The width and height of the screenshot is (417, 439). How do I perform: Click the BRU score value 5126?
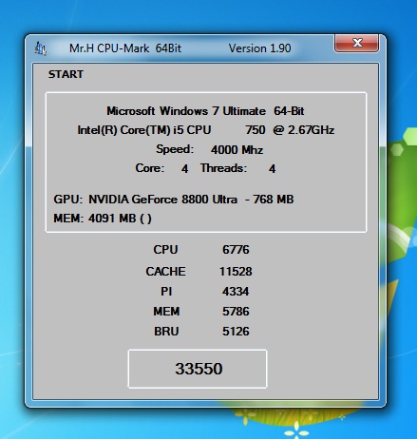pos(236,332)
